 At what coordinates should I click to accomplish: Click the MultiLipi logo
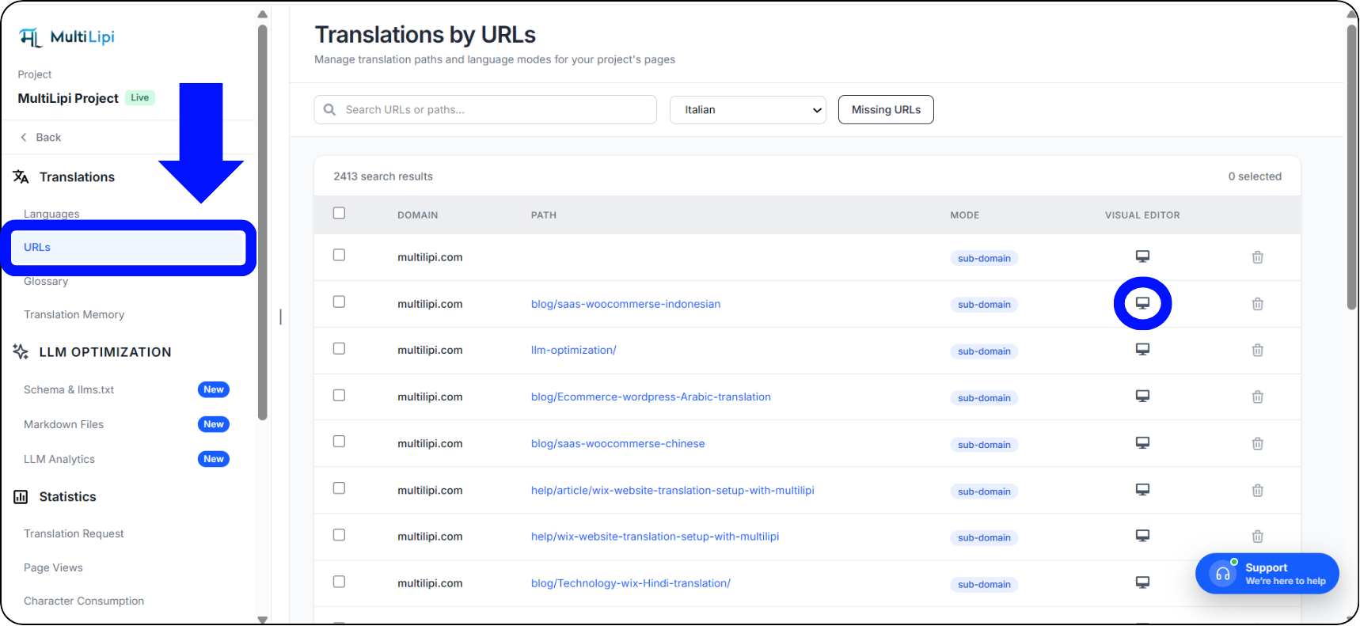(66, 37)
